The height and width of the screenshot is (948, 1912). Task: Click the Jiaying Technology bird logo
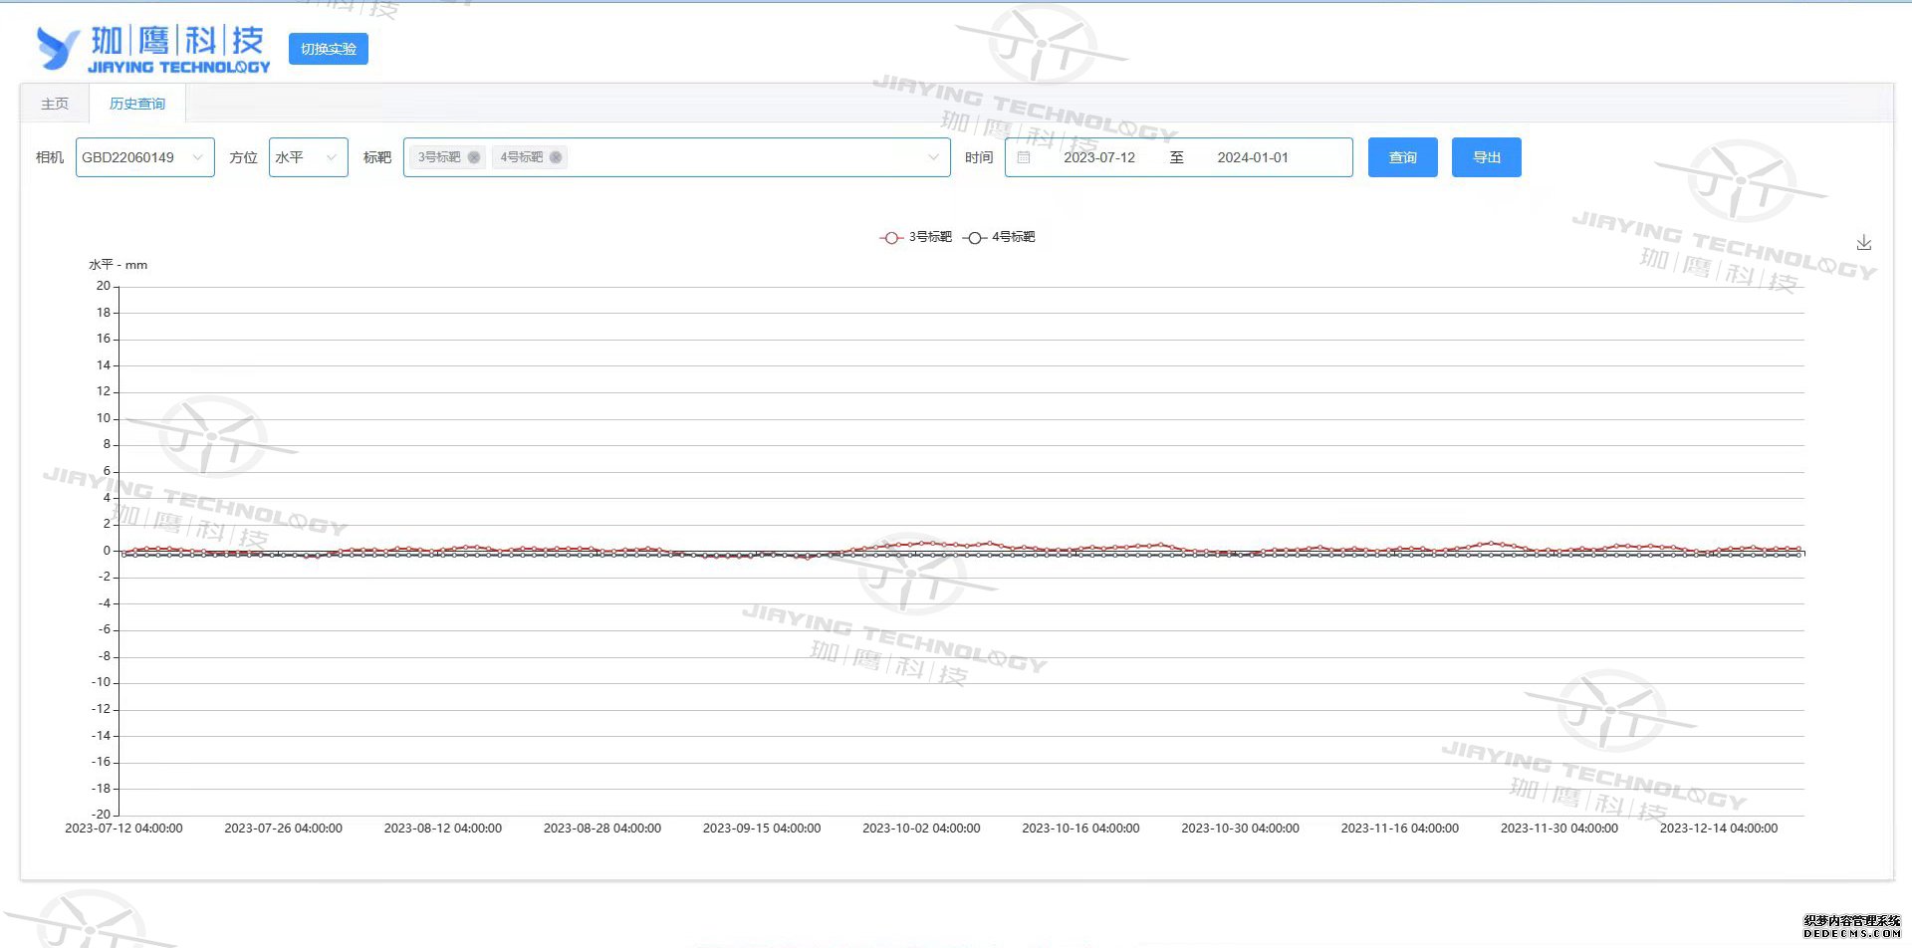[57, 48]
